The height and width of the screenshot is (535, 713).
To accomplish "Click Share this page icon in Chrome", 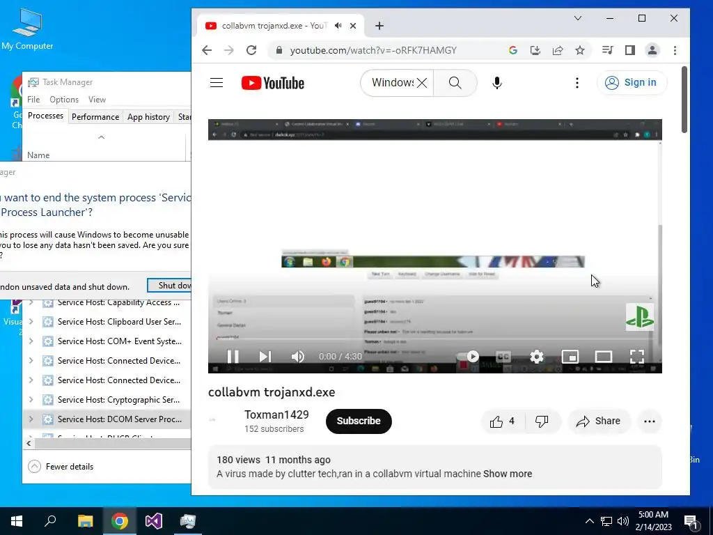I will pos(558,50).
